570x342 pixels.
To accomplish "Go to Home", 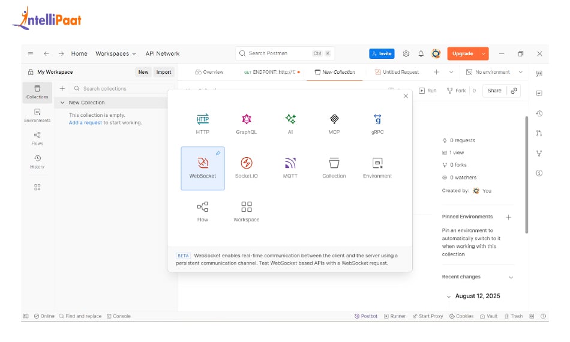I will (79, 53).
